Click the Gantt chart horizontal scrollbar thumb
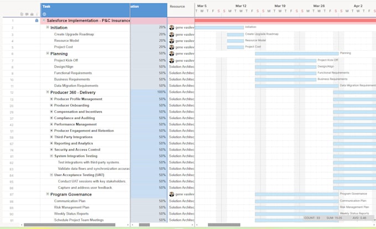 pyautogui.click(x=224, y=225)
